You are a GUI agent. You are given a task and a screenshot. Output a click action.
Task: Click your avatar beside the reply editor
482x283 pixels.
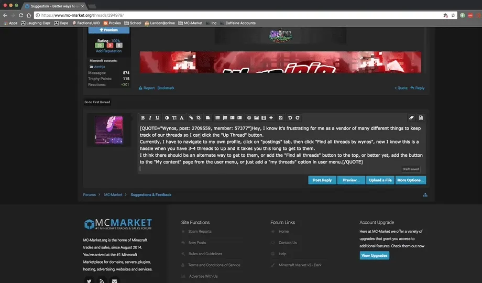tap(109, 130)
